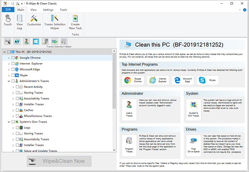The image size is (249, 172).
Task: Open Google Chrome tile in Top Internet Programs
Action: pos(133,80)
